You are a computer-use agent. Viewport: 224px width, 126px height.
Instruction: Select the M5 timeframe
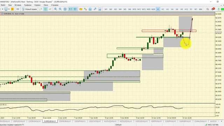click(x=125, y=9)
